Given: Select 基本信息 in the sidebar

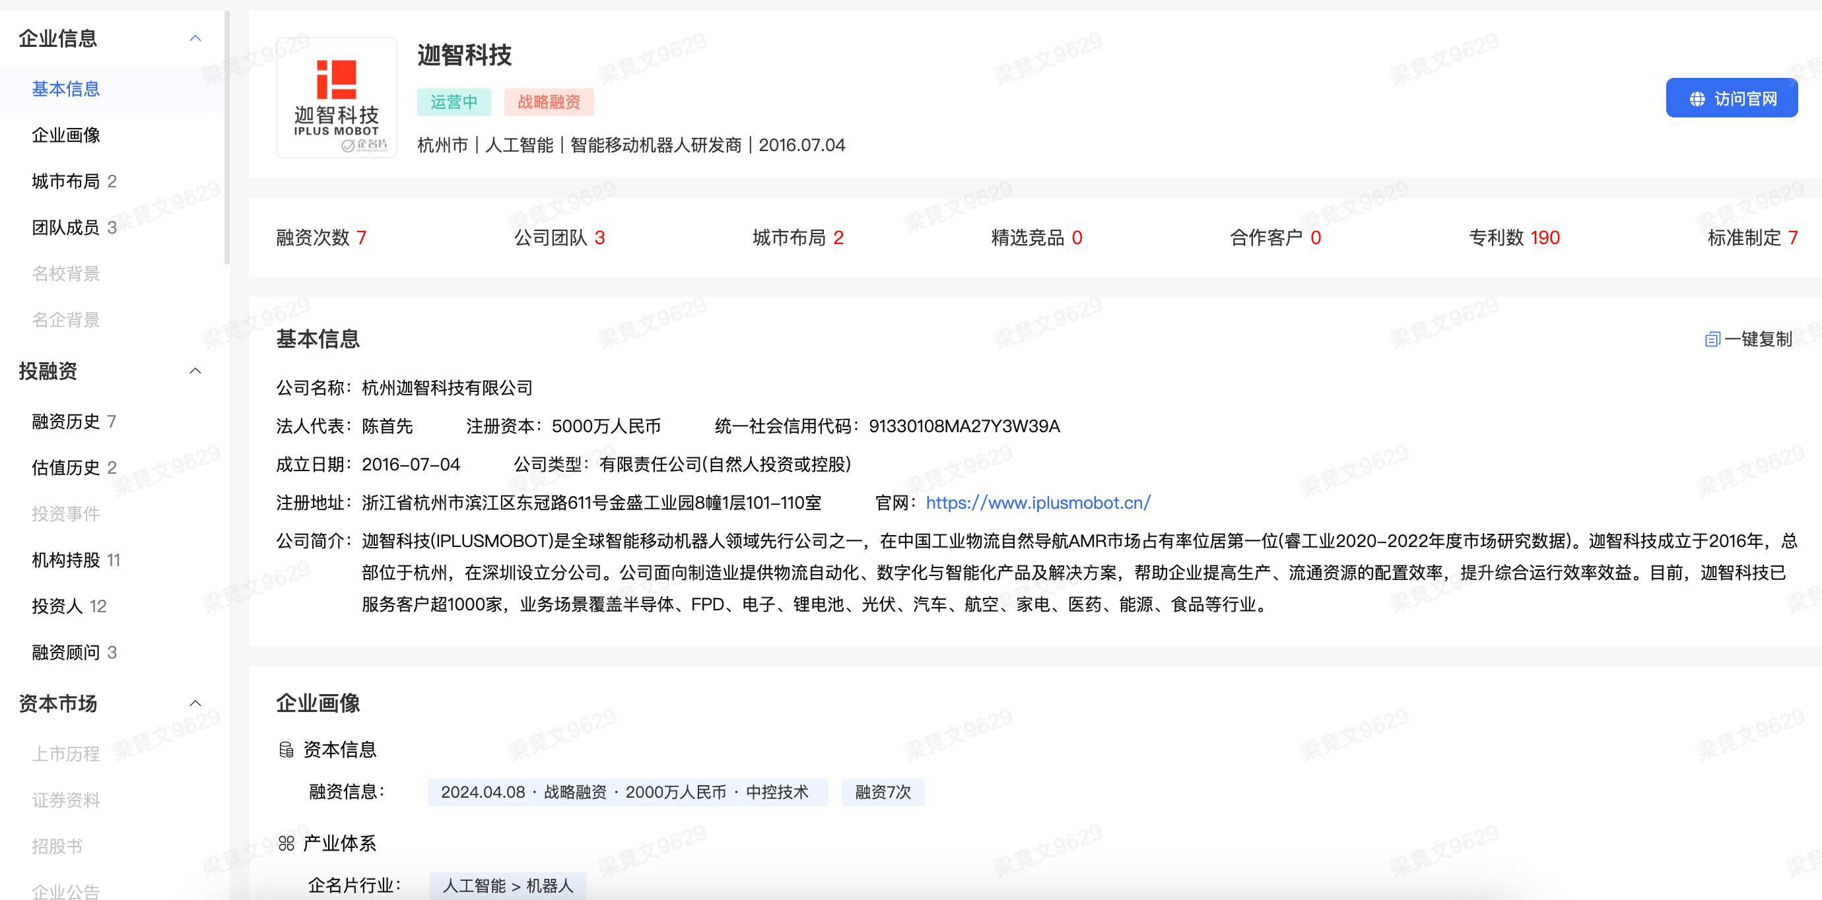Looking at the screenshot, I should tap(66, 89).
